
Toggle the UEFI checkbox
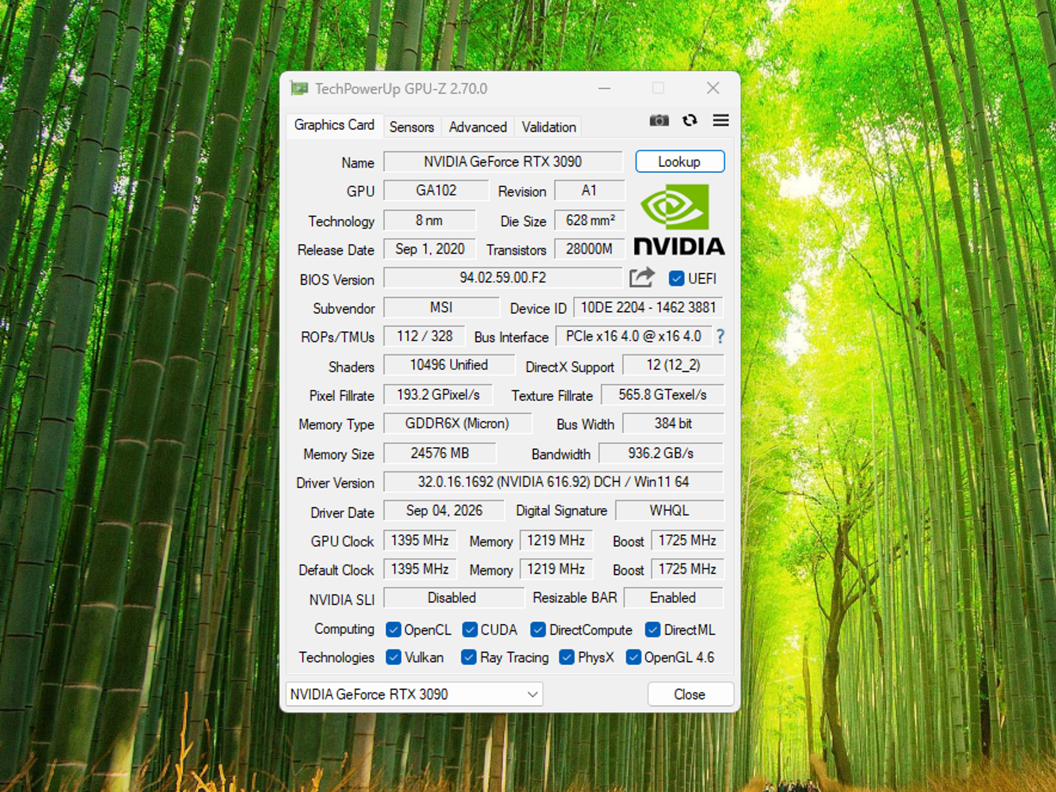click(x=676, y=278)
